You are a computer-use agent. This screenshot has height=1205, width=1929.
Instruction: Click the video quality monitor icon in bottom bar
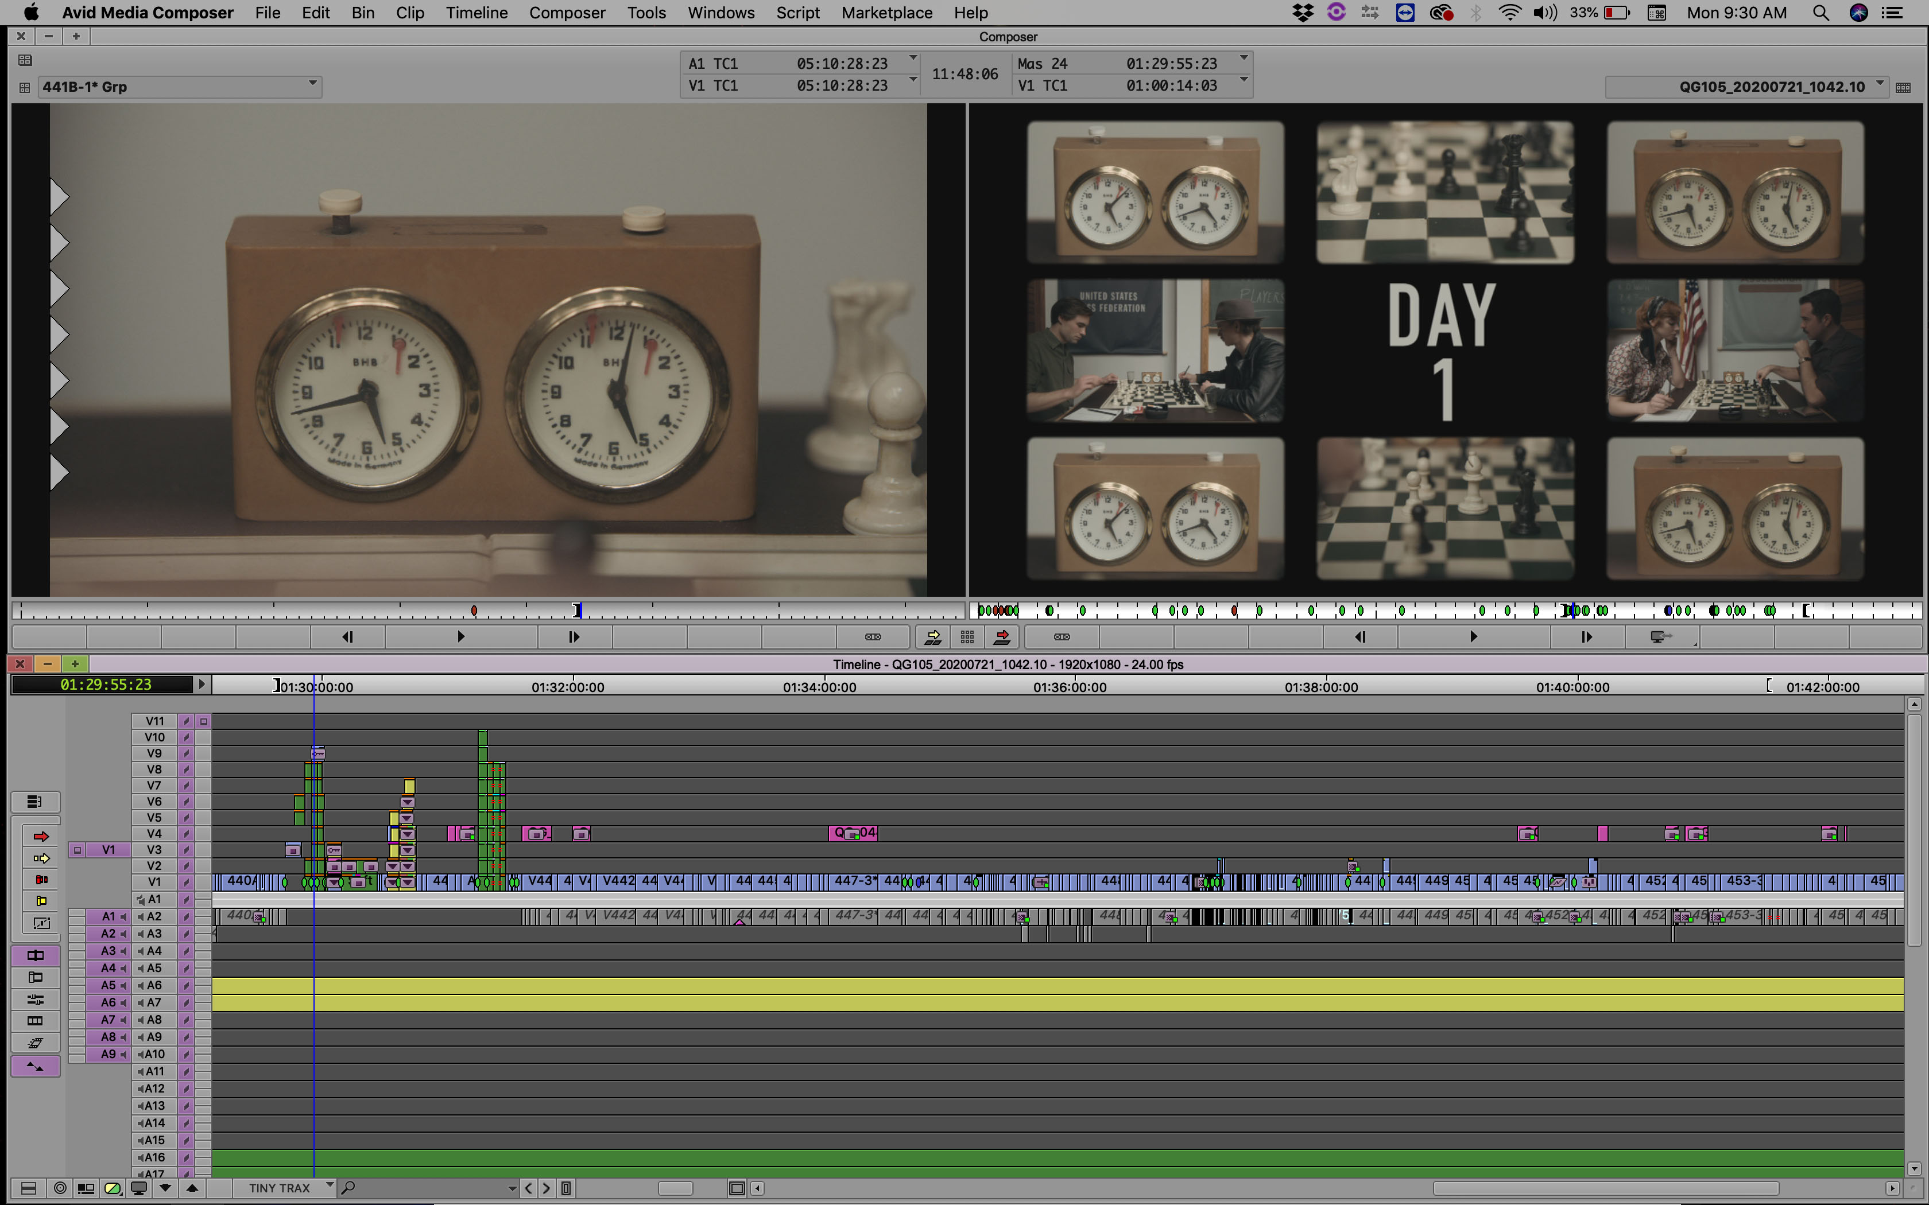click(139, 1187)
